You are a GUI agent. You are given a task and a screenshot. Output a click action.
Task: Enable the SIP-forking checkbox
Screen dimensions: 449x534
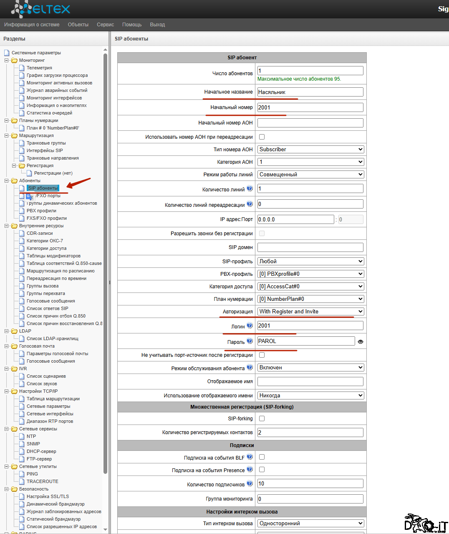point(262,418)
